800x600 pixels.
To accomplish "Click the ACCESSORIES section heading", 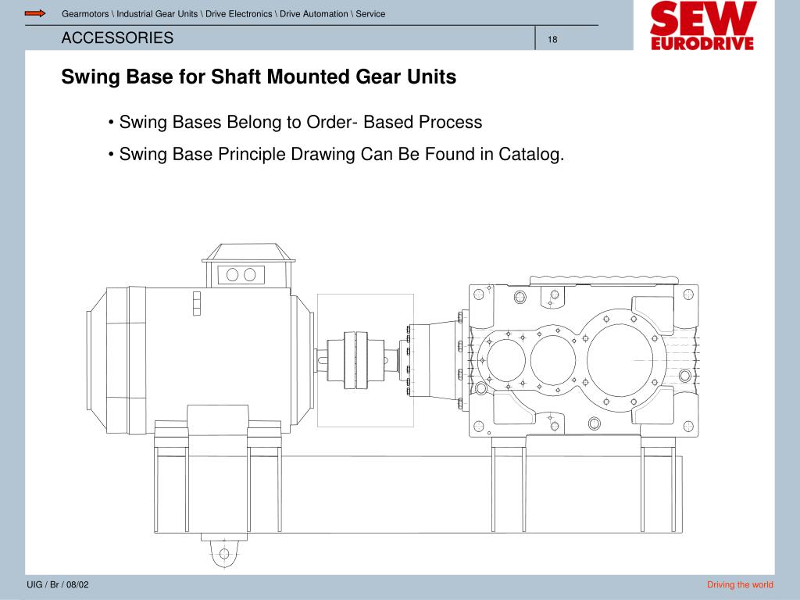I will (117, 37).
